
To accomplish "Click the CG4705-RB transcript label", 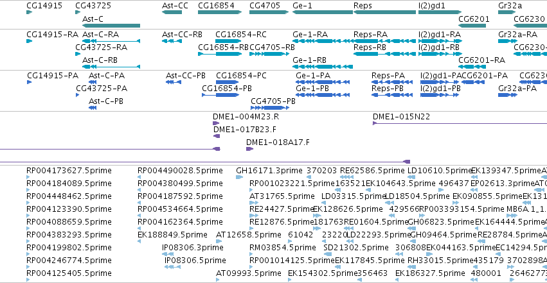I will (x=272, y=47).
